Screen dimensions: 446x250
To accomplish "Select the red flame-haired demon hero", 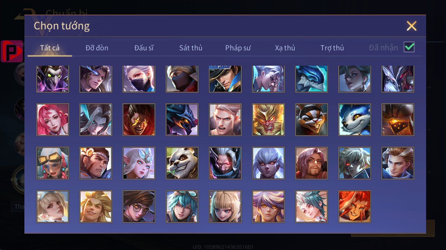I will (x=355, y=207).
